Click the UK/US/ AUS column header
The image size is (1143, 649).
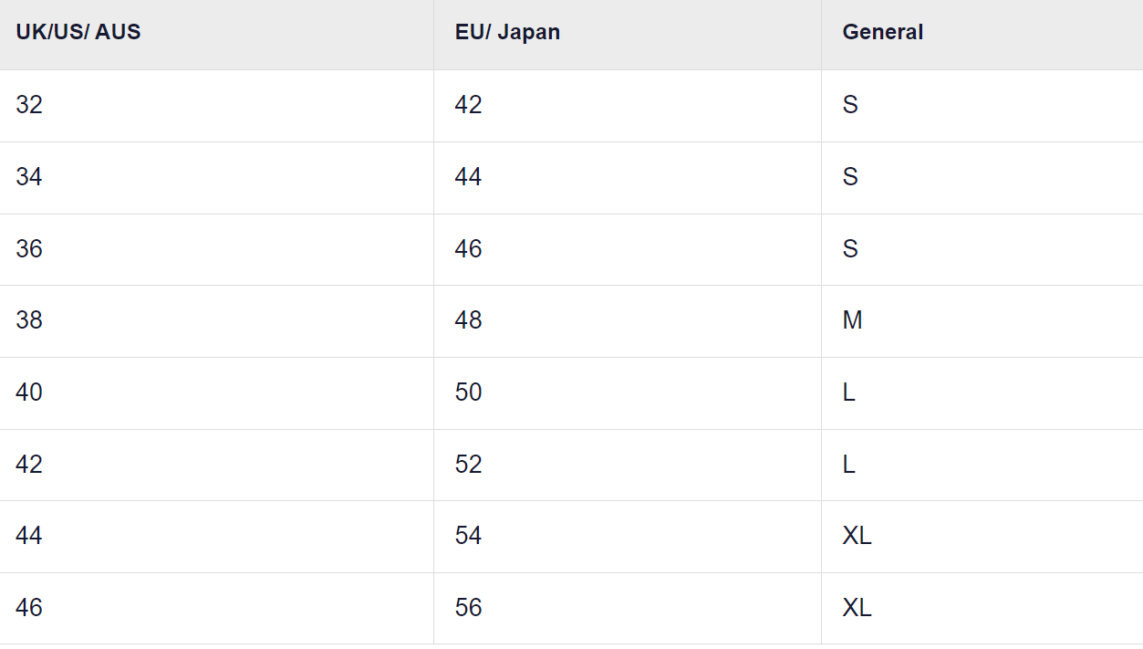coord(78,32)
